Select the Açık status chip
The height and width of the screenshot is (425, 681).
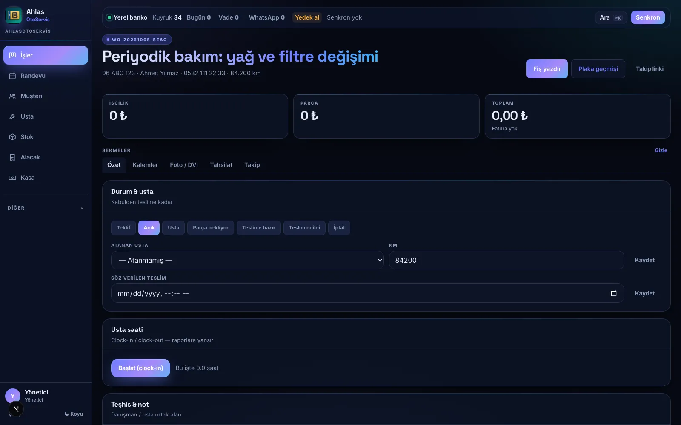click(x=149, y=228)
